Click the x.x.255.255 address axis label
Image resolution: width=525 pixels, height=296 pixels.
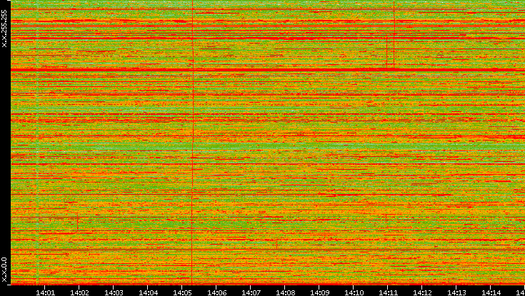4,29
